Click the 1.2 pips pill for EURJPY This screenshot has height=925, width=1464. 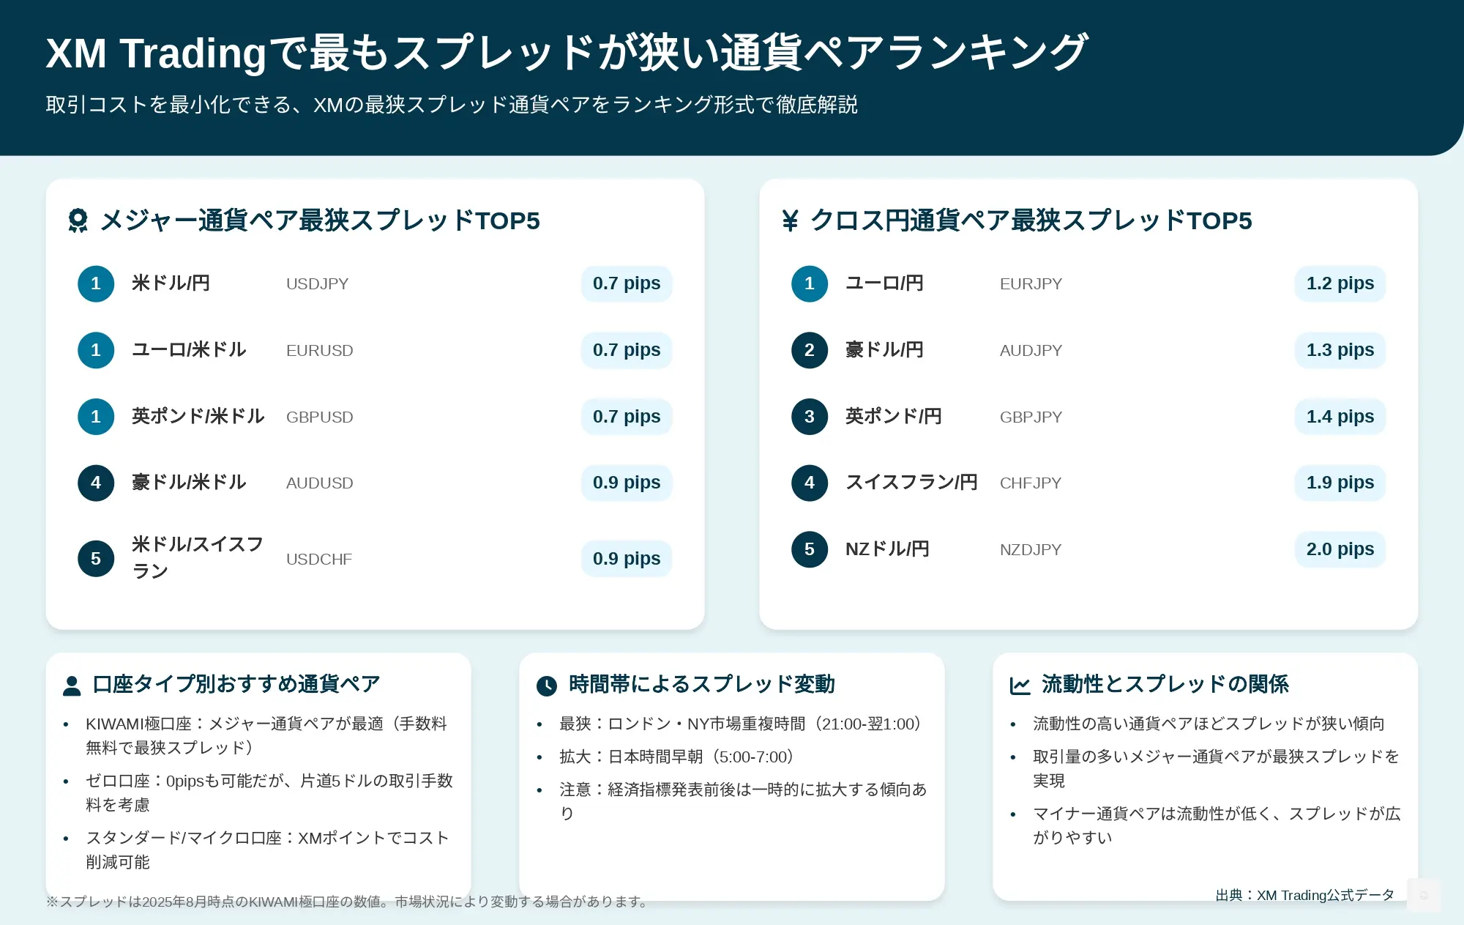[x=1340, y=283]
